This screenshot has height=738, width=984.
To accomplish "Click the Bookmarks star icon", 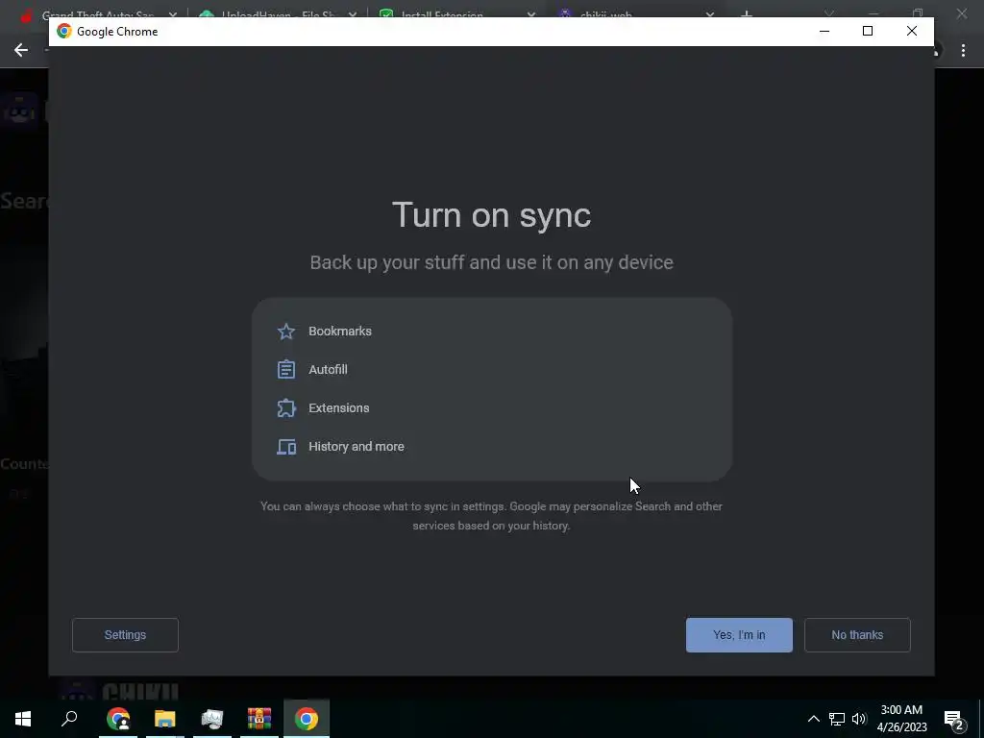I will click(286, 331).
